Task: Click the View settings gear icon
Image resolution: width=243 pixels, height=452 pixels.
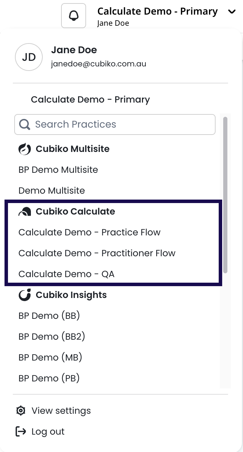Action: click(x=21, y=411)
